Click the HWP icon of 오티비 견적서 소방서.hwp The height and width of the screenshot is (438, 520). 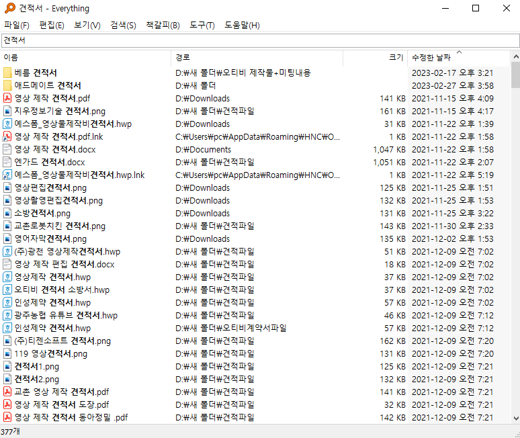(x=7, y=290)
